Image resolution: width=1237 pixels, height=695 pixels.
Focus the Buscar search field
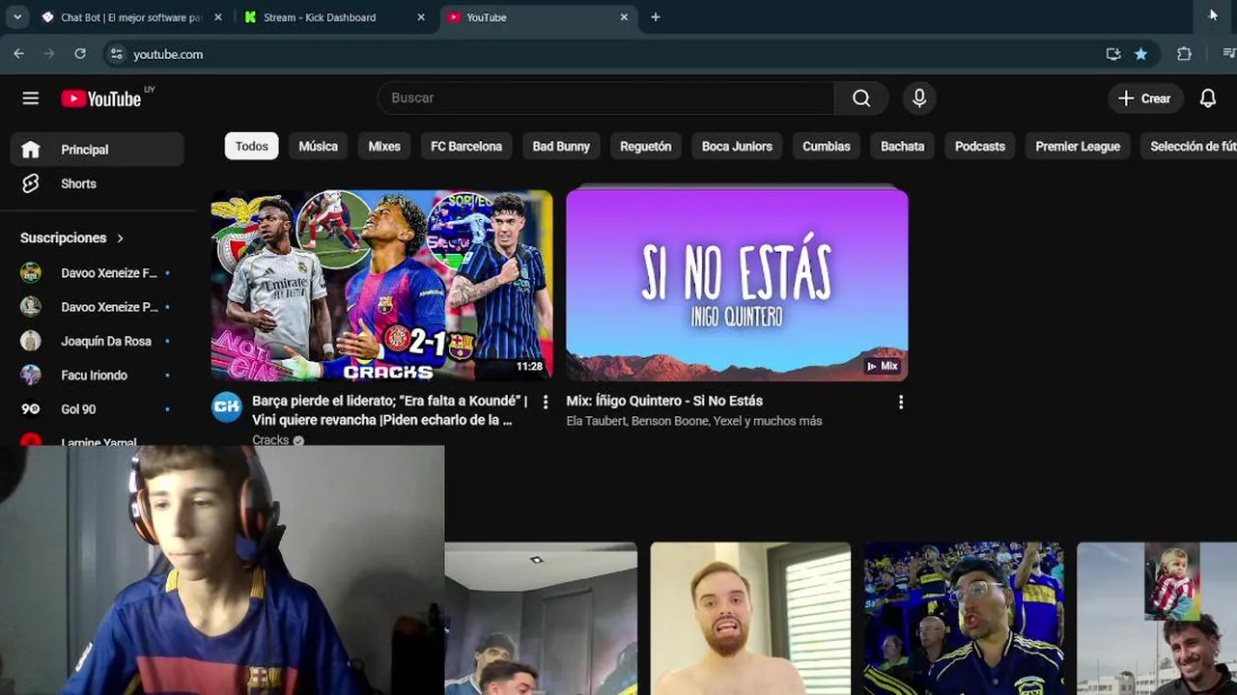[x=606, y=98]
